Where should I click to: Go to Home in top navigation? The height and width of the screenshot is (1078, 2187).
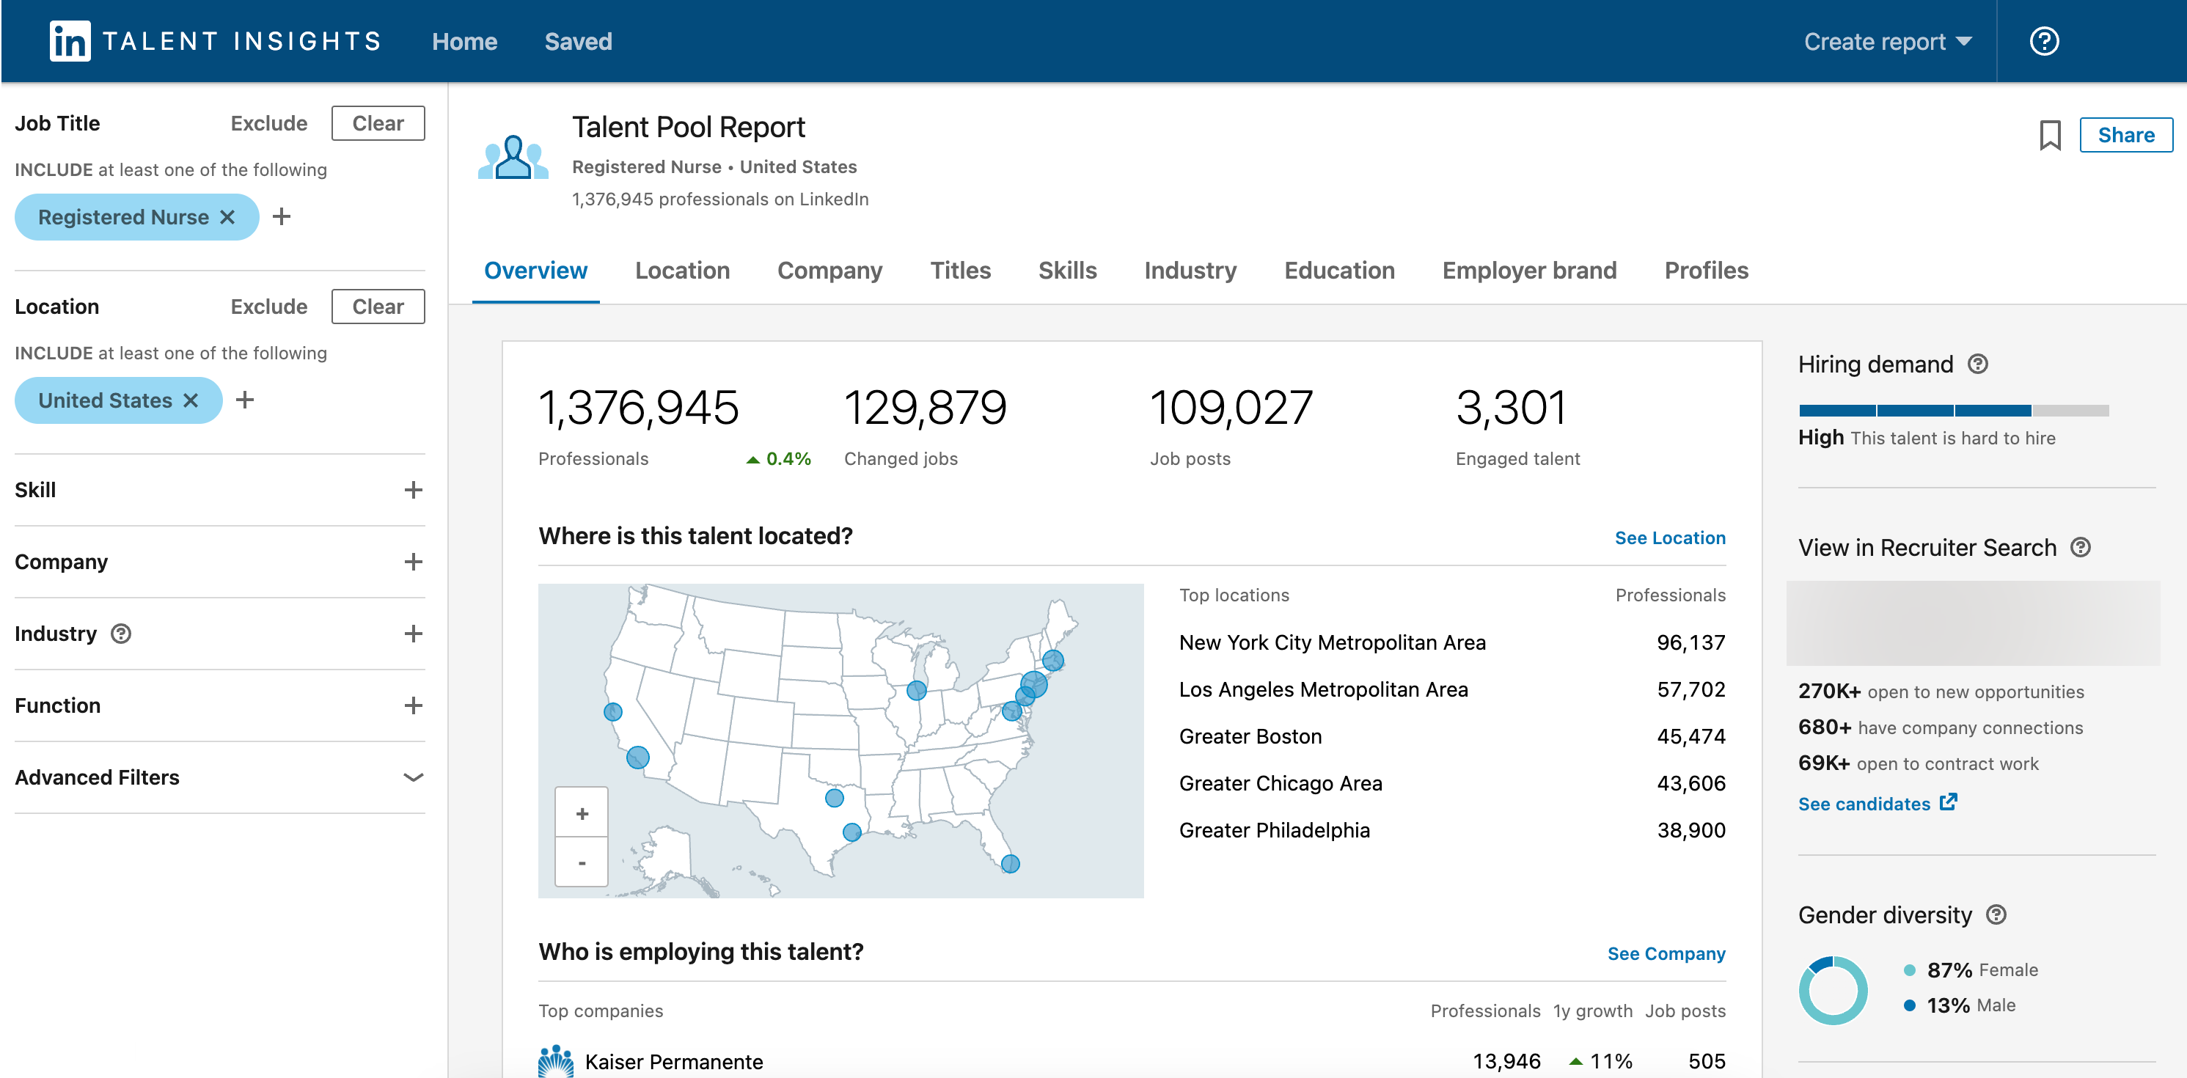(464, 41)
